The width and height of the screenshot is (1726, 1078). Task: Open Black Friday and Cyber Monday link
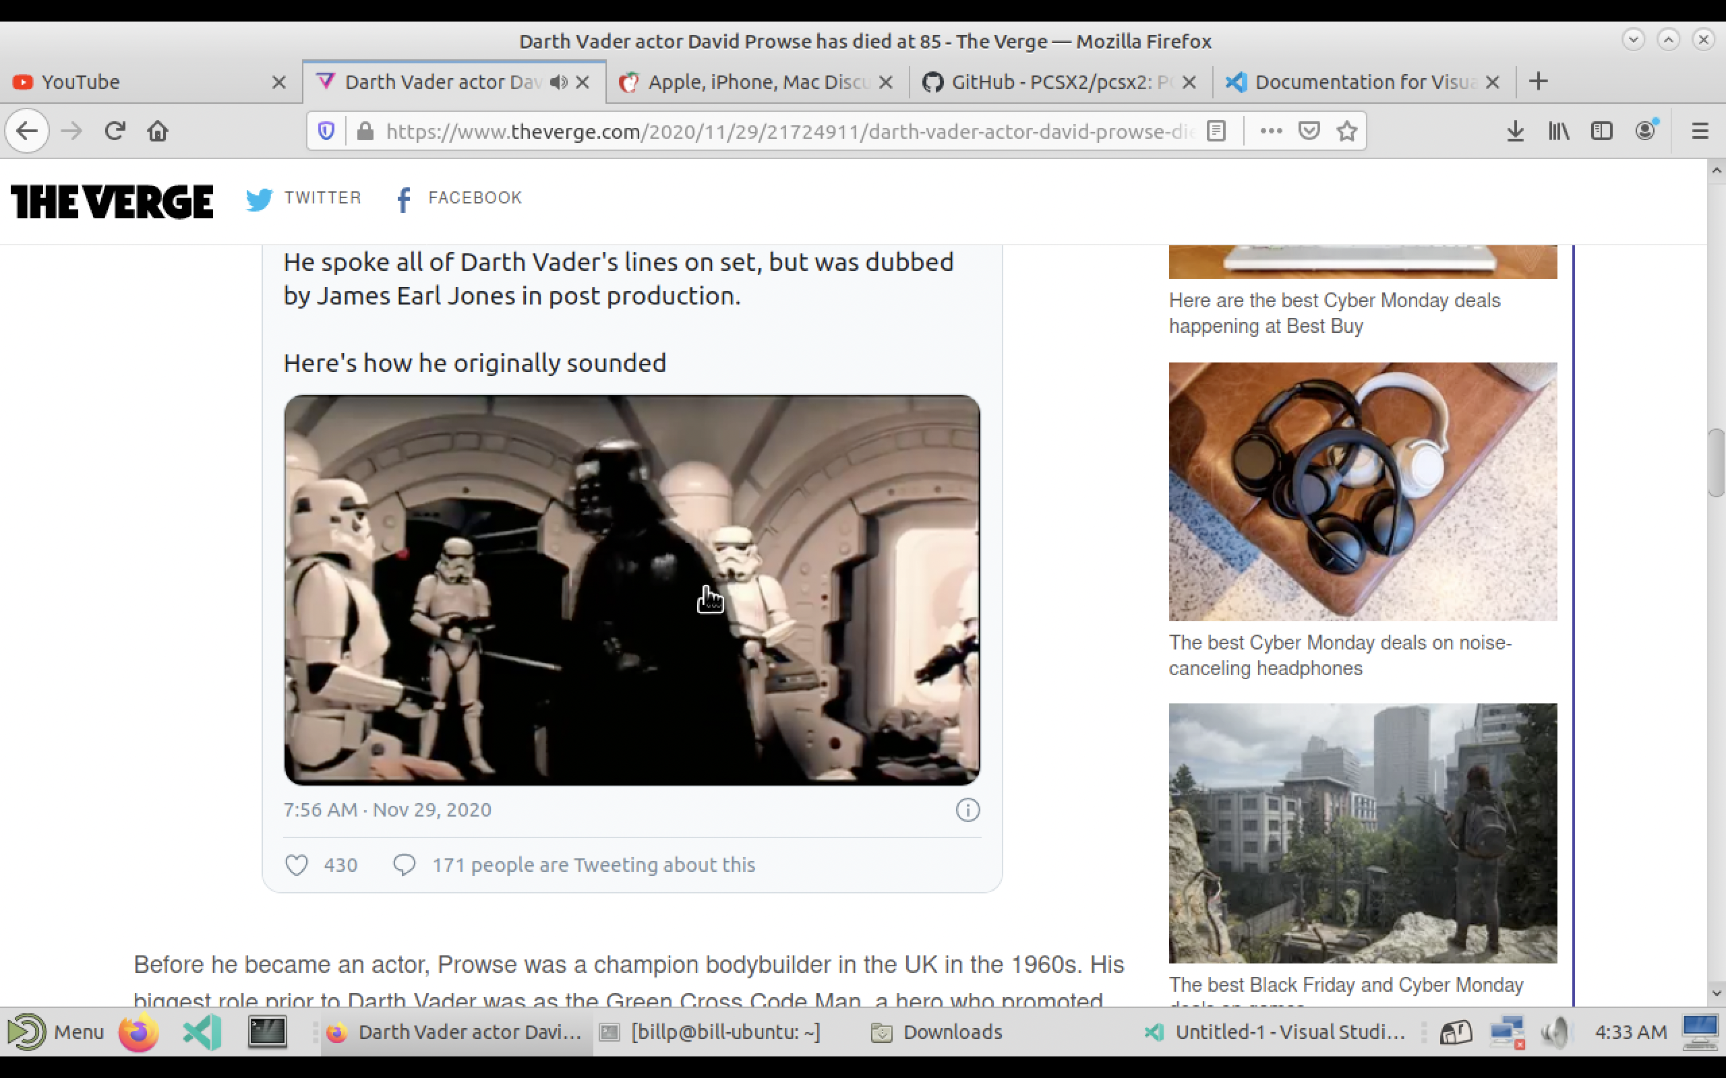click(1346, 990)
